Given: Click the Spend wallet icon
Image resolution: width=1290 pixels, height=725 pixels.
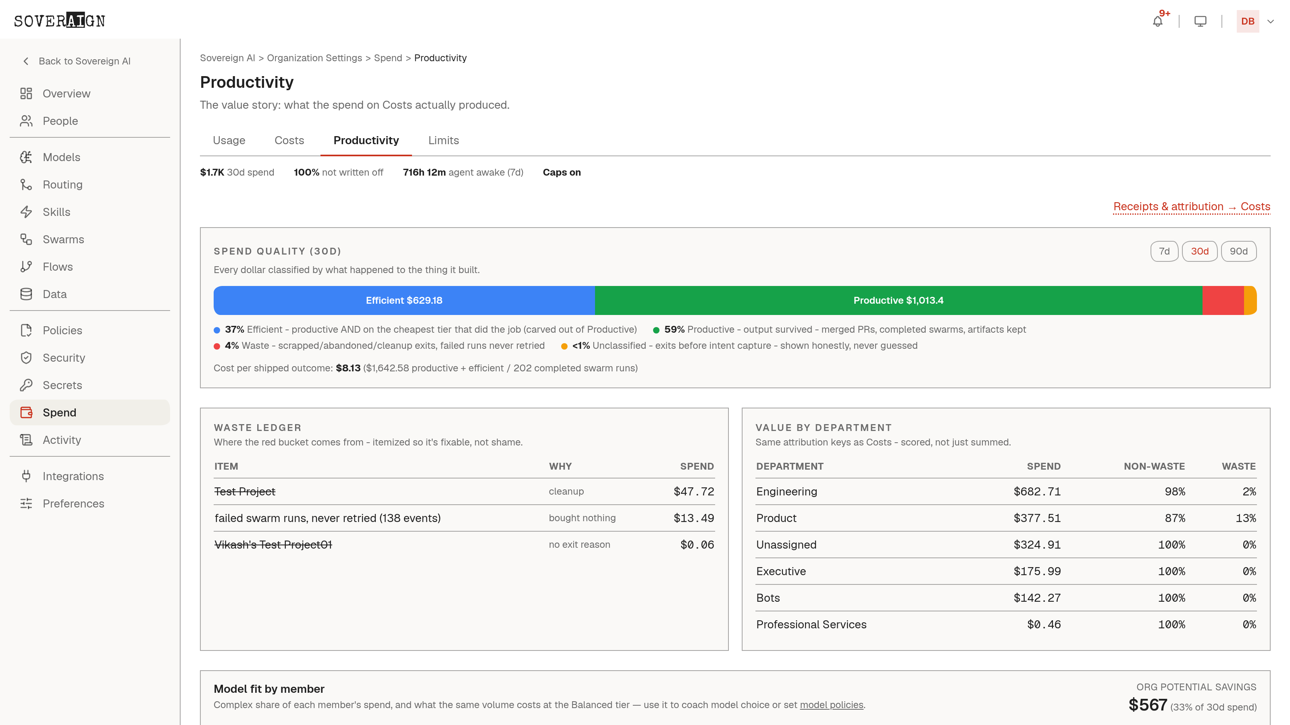Looking at the screenshot, I should [x=26, y=412].
